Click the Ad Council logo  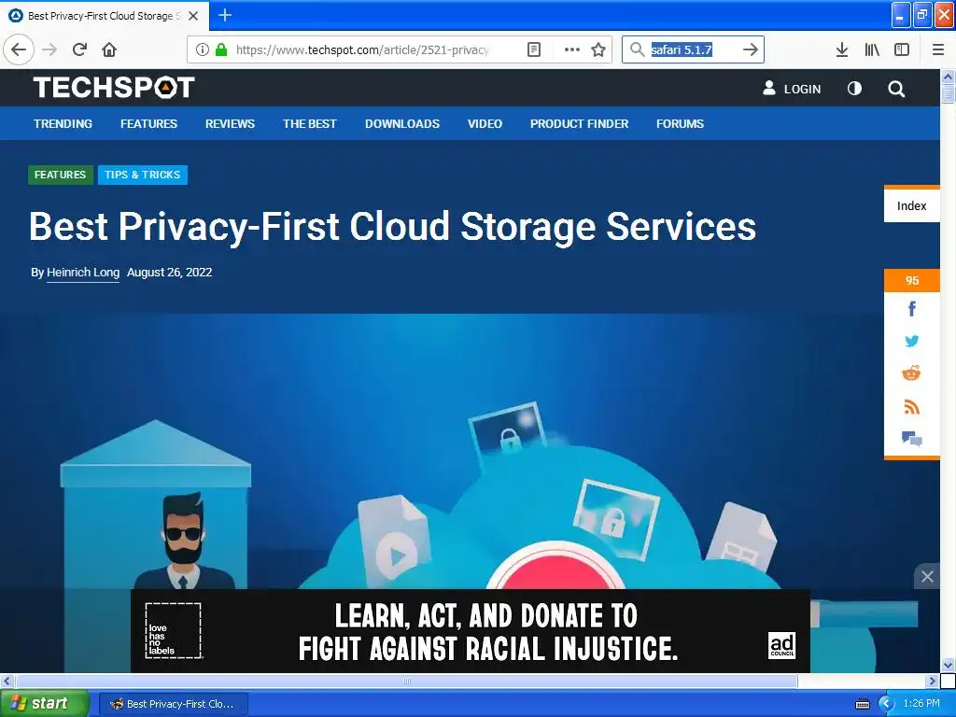pos(781,645)
